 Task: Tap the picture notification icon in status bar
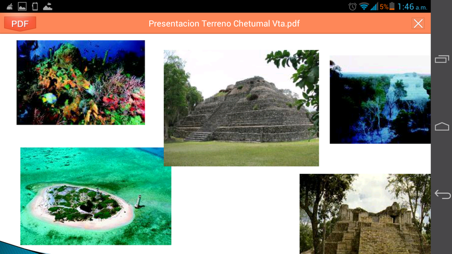21,6
